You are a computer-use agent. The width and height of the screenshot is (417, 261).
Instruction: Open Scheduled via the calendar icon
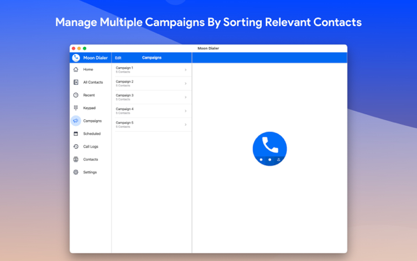pyautogui.click(x=76, y=134)
